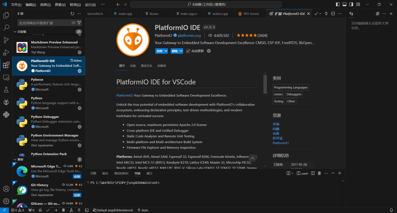Open PlatformIO Home from status bar house icon

click(x=40, y=210)
